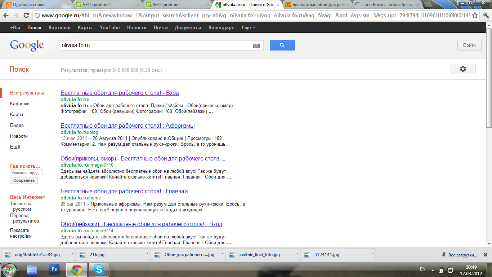Open dropdown for Обои для рабочего download

pos(222,254)
